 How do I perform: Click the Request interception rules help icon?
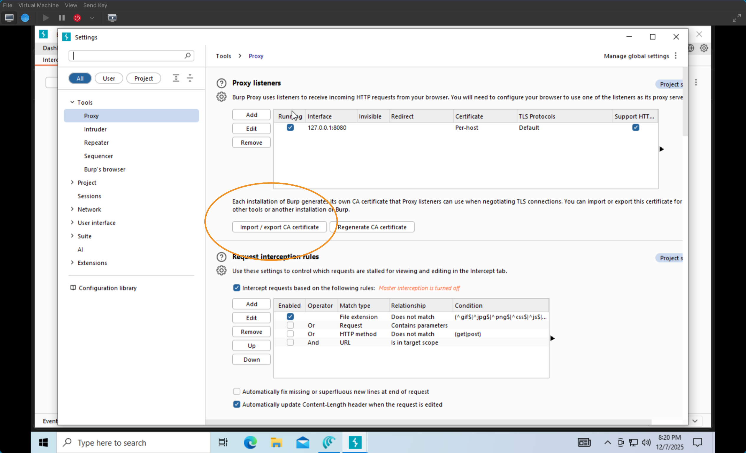tap(221, 257)
